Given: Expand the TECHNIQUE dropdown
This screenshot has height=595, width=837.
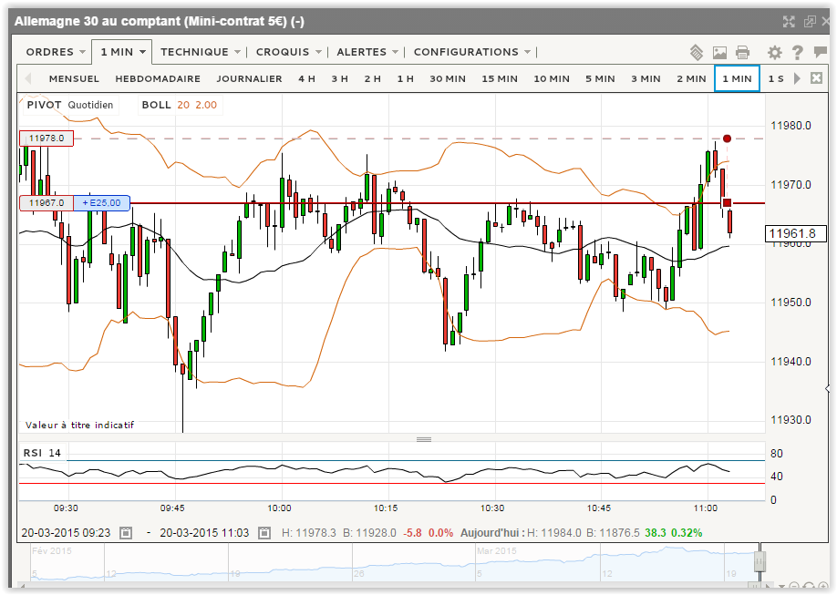Looking at the screenshot, I should [x=201, y=52].
